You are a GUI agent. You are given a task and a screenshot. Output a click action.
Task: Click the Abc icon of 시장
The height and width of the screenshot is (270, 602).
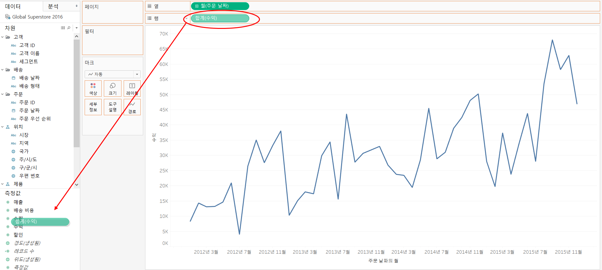tap(14, 135)
